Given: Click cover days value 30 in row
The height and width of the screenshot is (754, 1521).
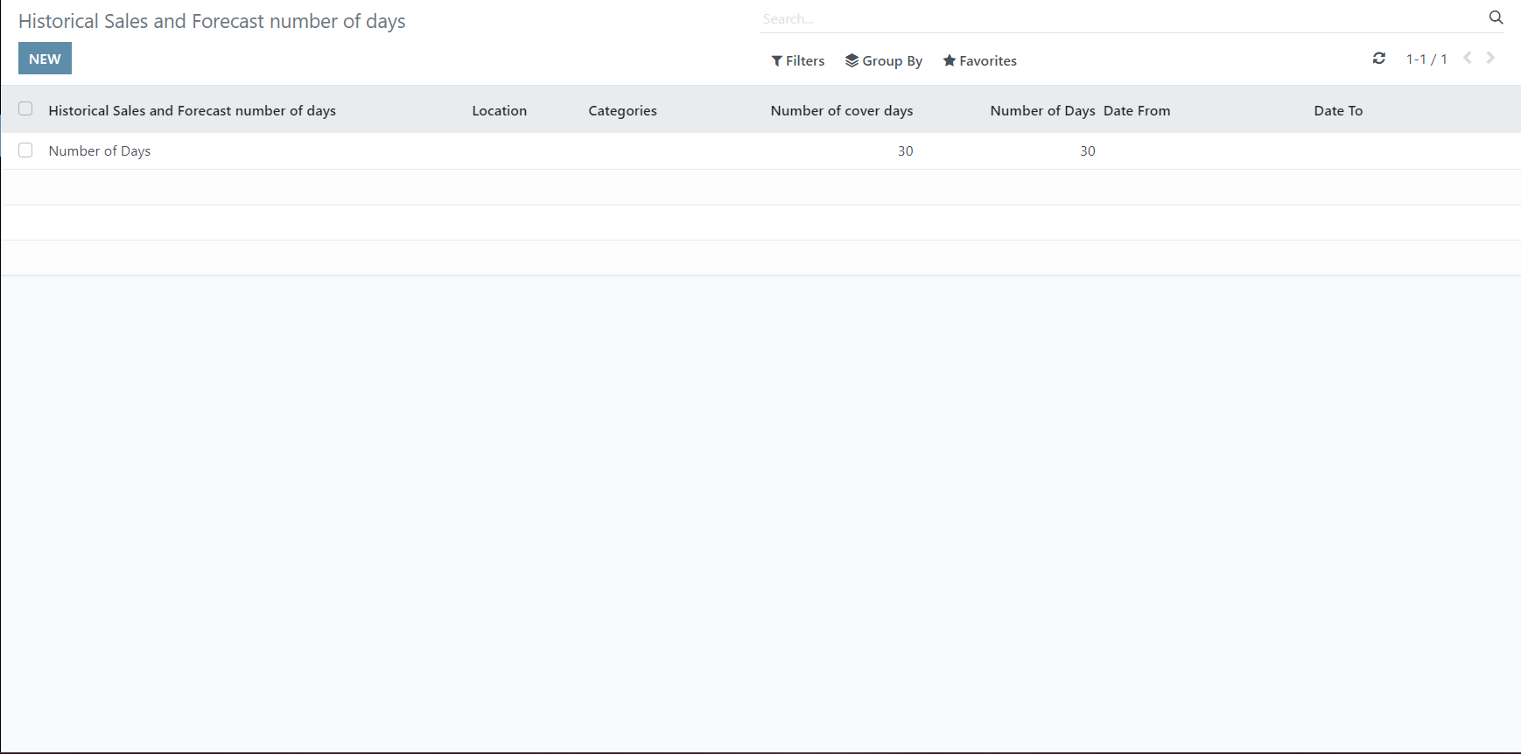Looking at the screenshot, I should [906, 150].
